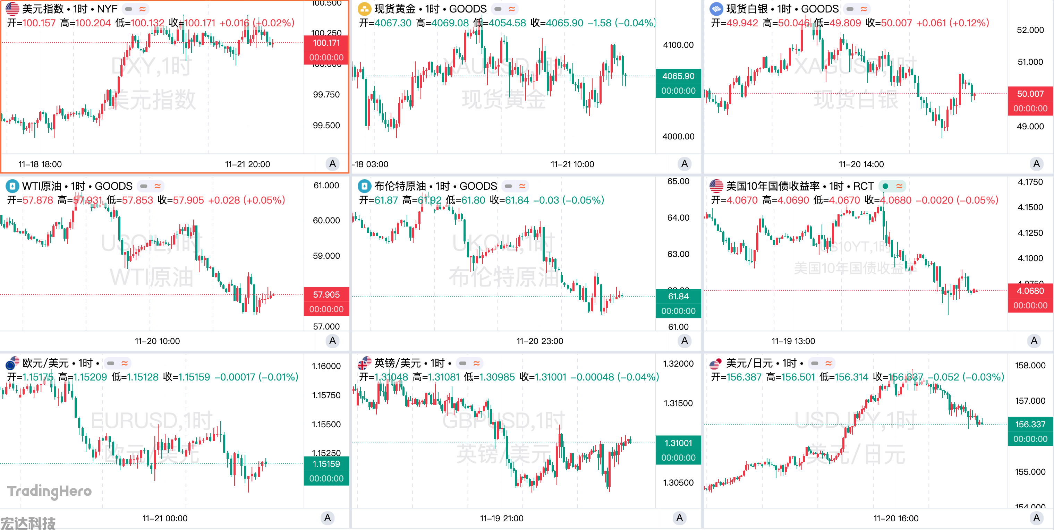Click the orange ≈ icon on 现货黄金 chart
This screenshot has width=1054, height=530.
512,9
